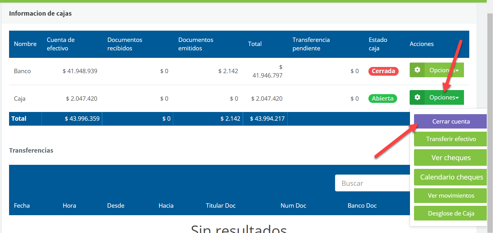Click the Banco Doc column header
The height and width of the screenshot is (233, 493).
pos(362,205)
